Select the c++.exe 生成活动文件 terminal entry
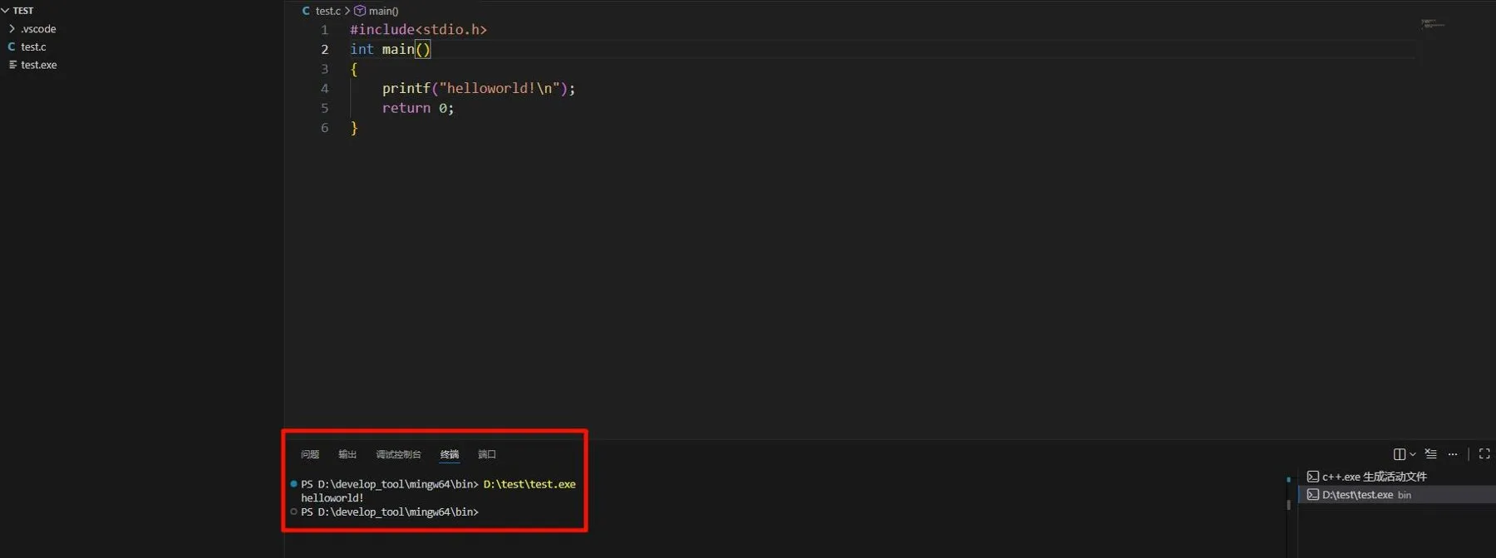 click(1396, 477)
